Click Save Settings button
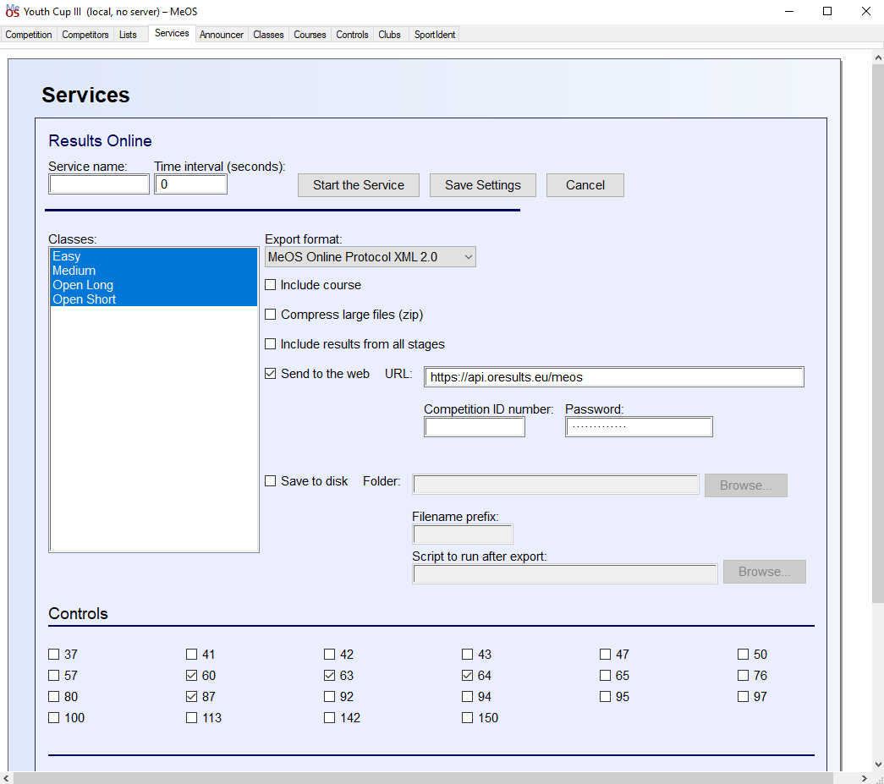884x784 pixels. click(483, 185)
